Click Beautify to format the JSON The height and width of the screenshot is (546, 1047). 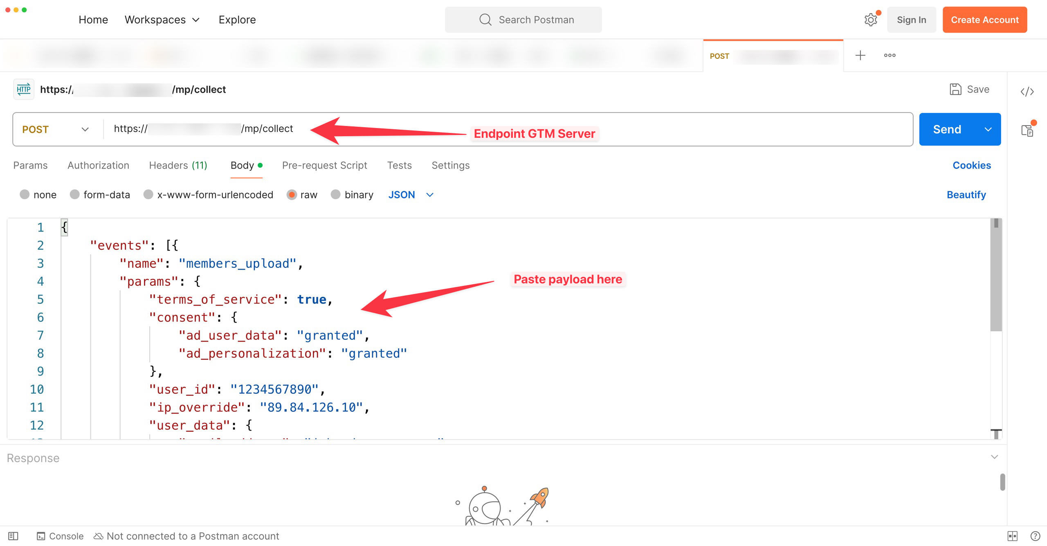966,195
